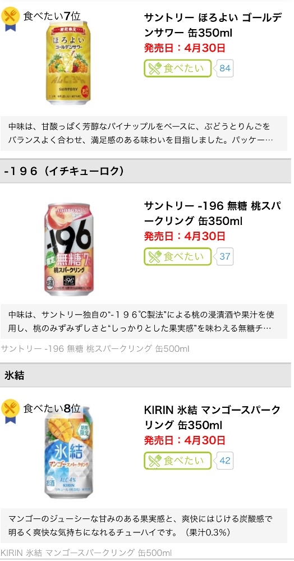Open サントリー -196 無糖 桃スパークリング 缶350ml title

pyautogui.click(x=212, y=213)
